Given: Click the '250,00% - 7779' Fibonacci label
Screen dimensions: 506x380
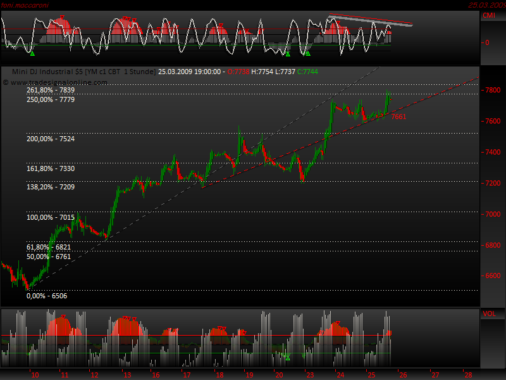Looking at the screenshot, I should [x=51, y=99].
